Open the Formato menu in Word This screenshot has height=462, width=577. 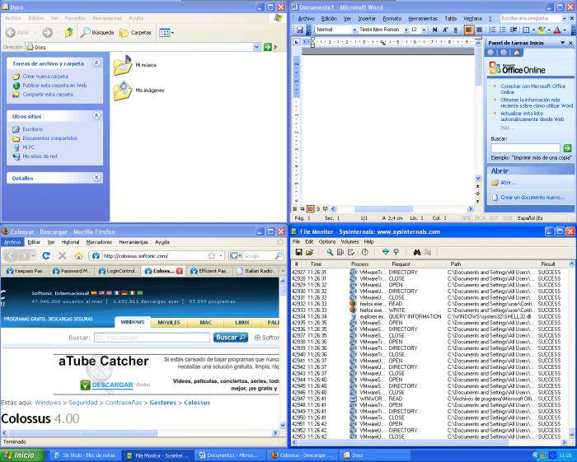tap(392, 18)
